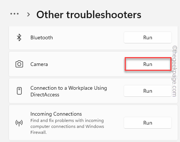Run the Bluetooth troubleshooter
This screenshot has width=180, height=142.
(148, 37)
